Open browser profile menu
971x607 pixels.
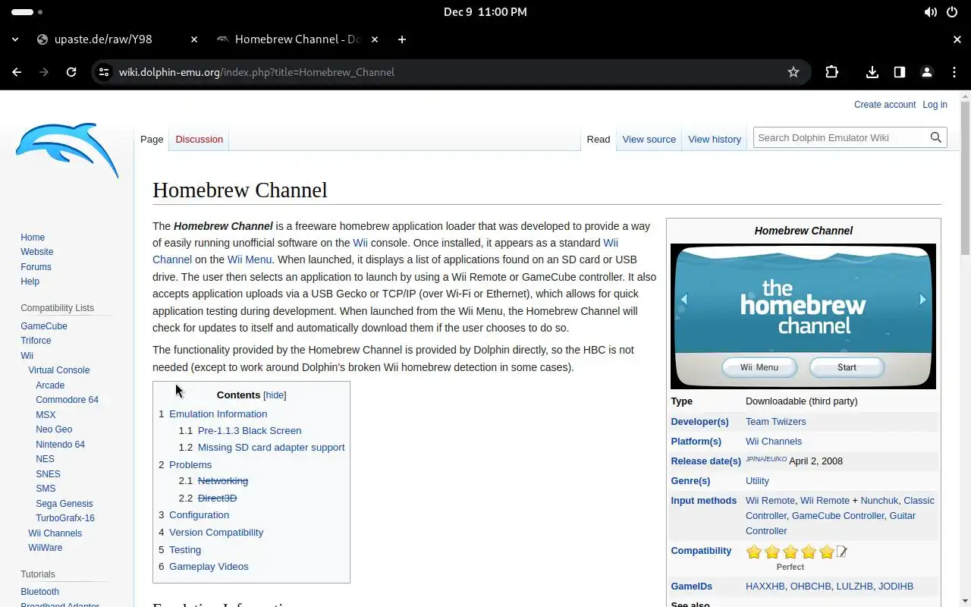[x=927, y=72]
